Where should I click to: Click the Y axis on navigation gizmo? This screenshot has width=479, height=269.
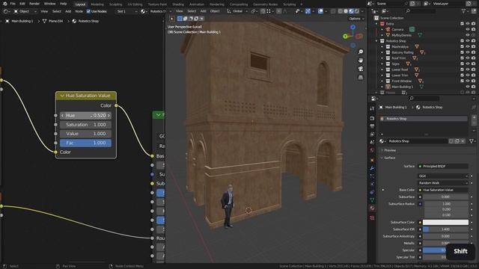[345, 37]
